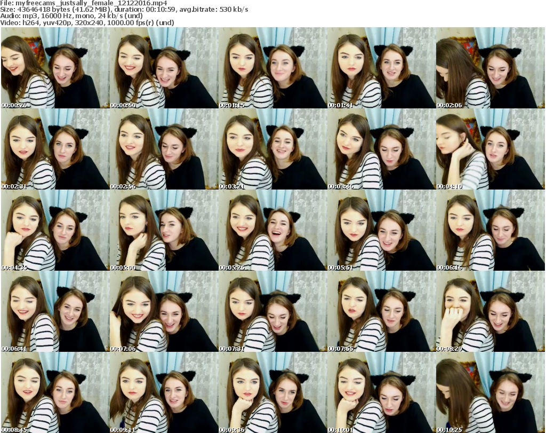Click the Size line showing 41.62 MiB
The image size is (546, 433).
(x=124, y=10)
